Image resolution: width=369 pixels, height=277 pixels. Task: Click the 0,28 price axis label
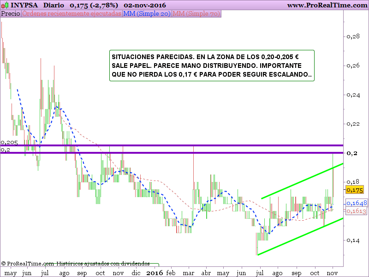[x=353, y=36]
